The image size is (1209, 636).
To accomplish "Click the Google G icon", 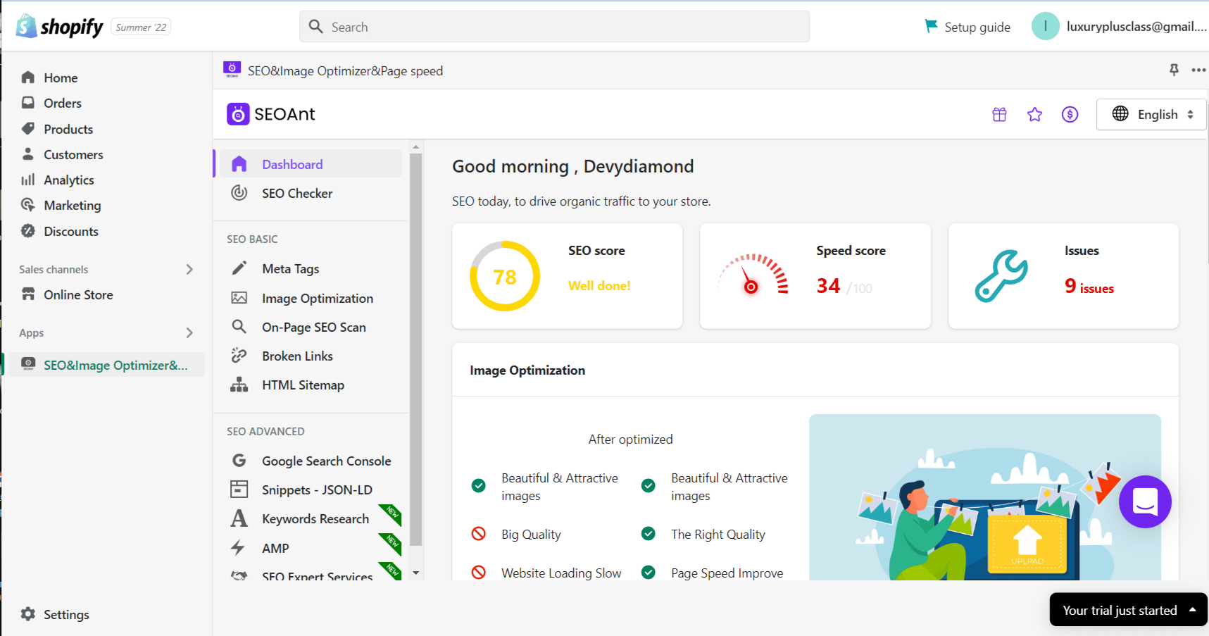I will point(239,461).
